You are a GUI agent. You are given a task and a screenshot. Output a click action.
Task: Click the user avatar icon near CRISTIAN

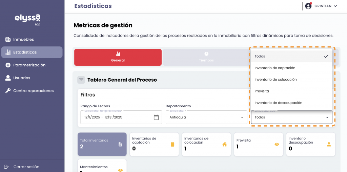point(308,6)
